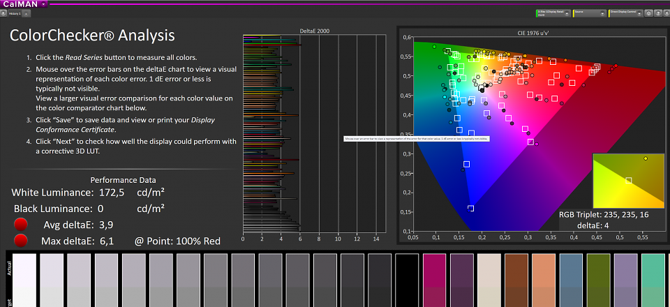Click the teal green color patch
This screenshot has height=307, width=670.
pyautogui.click(x=653, y=280)
